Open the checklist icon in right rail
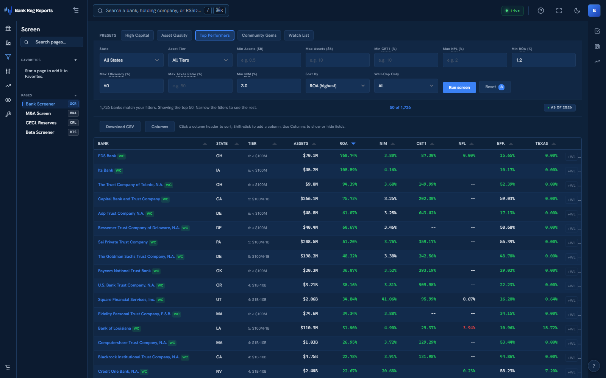The width and height of the screenshot is (606, 378). pyautogui.click(x=597, y=31)
